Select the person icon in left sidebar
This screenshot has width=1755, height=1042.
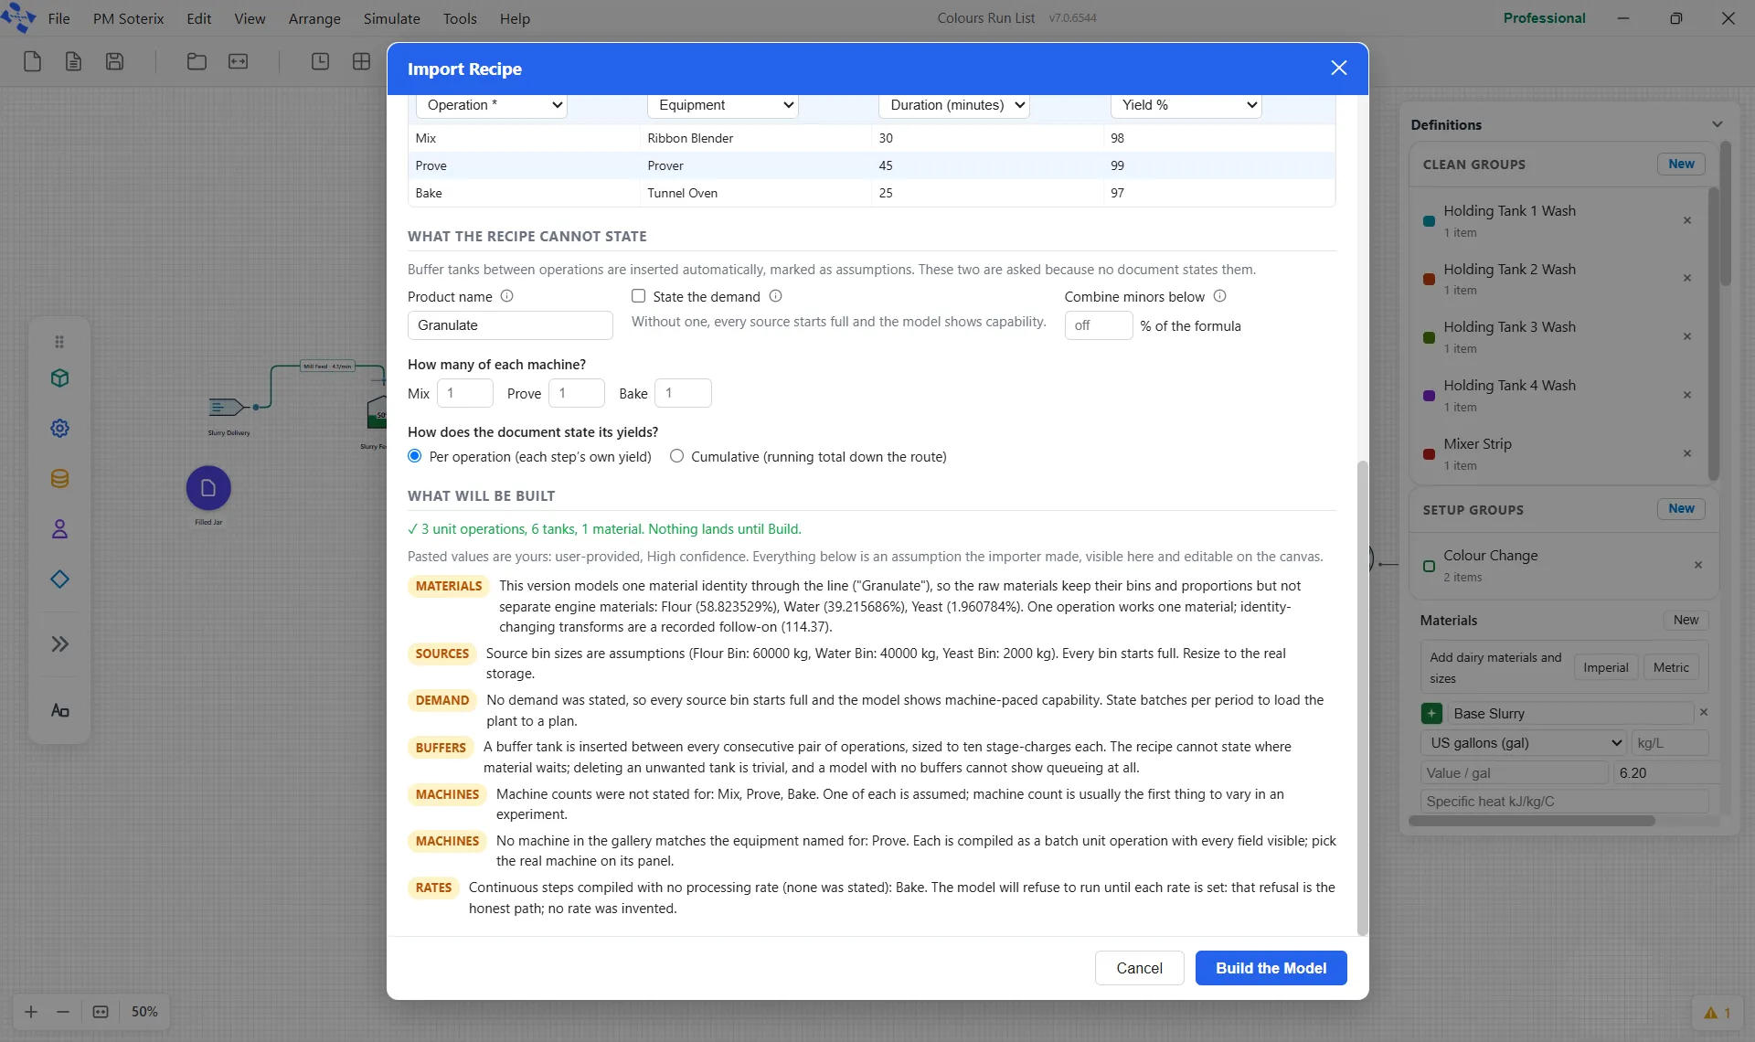pyautogui.click(x=59, y=528)
